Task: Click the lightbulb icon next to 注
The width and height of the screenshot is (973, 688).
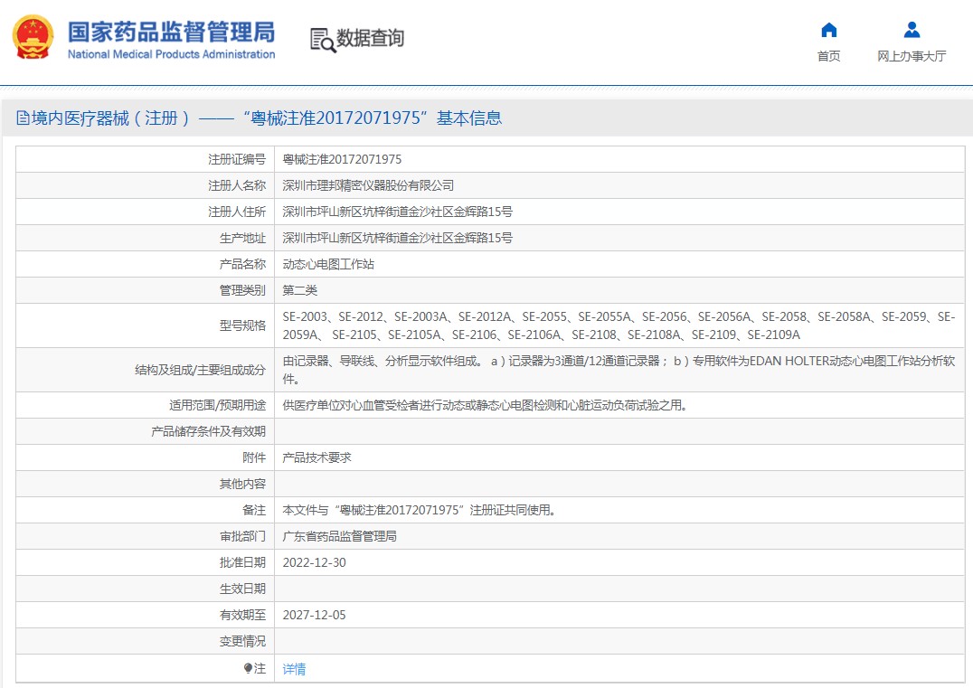Action: pyautogui.click(x=248, y=668)
